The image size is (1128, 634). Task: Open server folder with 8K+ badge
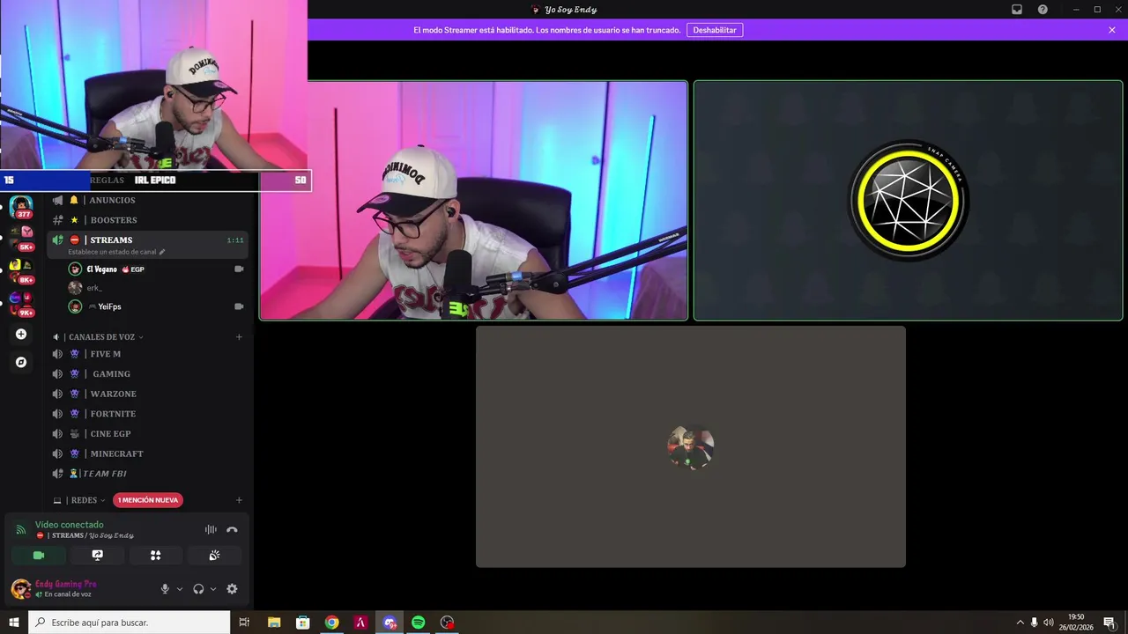pos(21,271)
